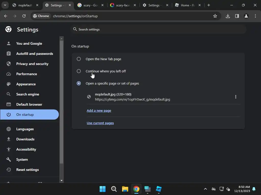Click the sidebar scroll up arrow
The image size is (261, 195).
pyautogui.click(x=62, y=39)
